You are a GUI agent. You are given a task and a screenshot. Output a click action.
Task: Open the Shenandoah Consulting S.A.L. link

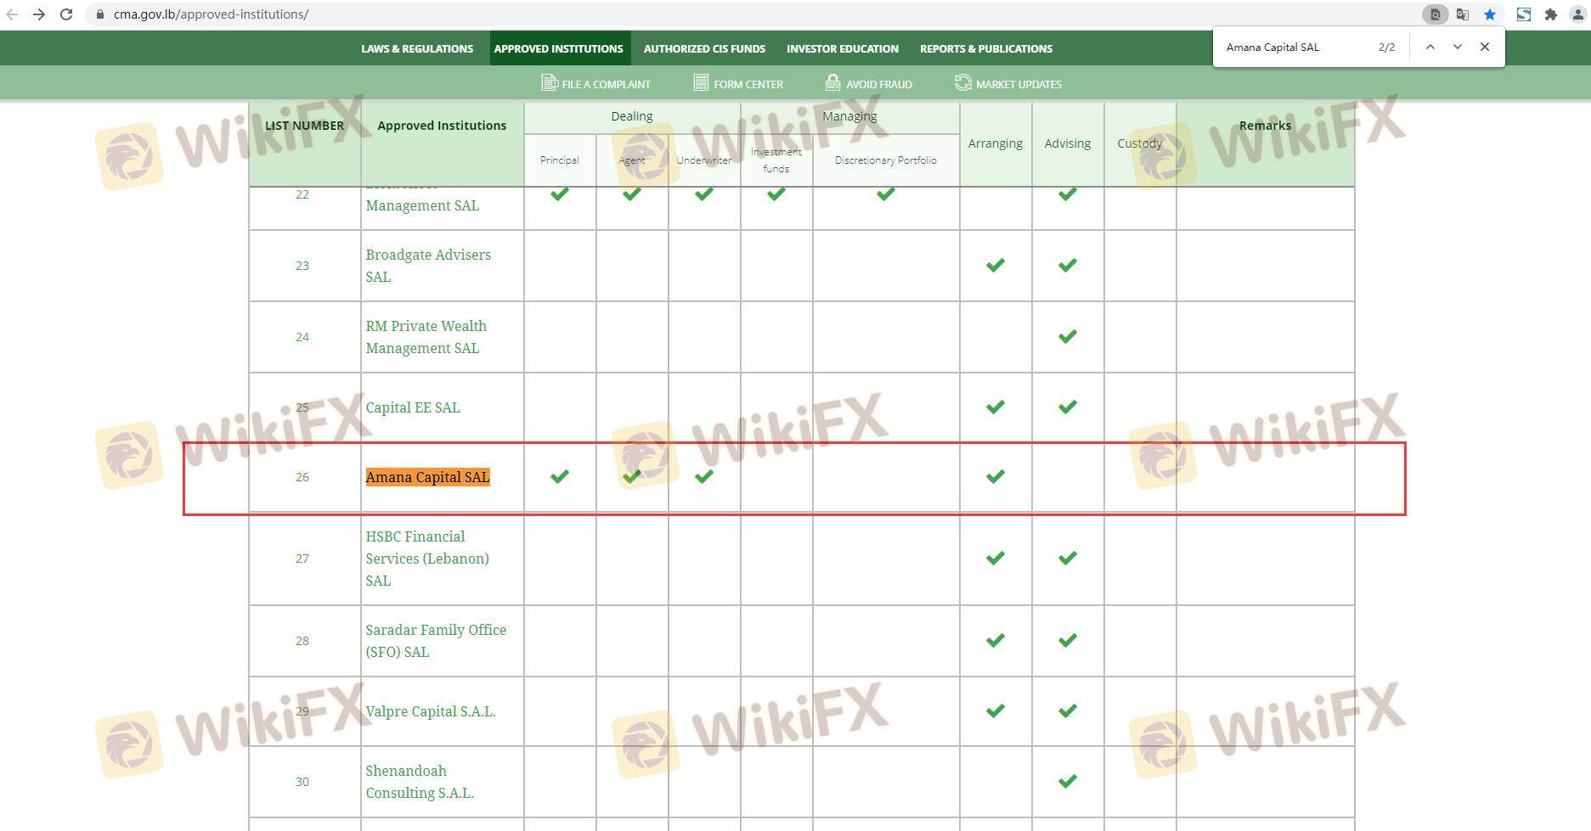point(420,782)
